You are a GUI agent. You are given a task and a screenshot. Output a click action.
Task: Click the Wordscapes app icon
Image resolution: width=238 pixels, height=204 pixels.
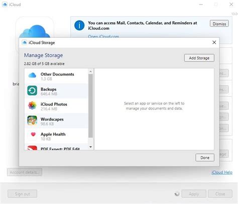point(32,121)
